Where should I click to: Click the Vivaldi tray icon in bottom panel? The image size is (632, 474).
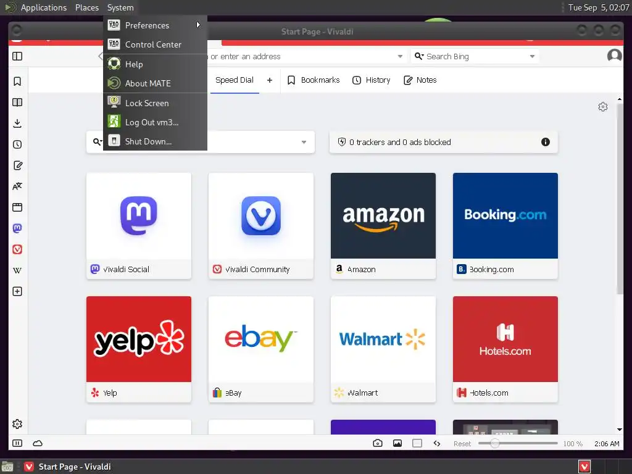tap(584, 467)
